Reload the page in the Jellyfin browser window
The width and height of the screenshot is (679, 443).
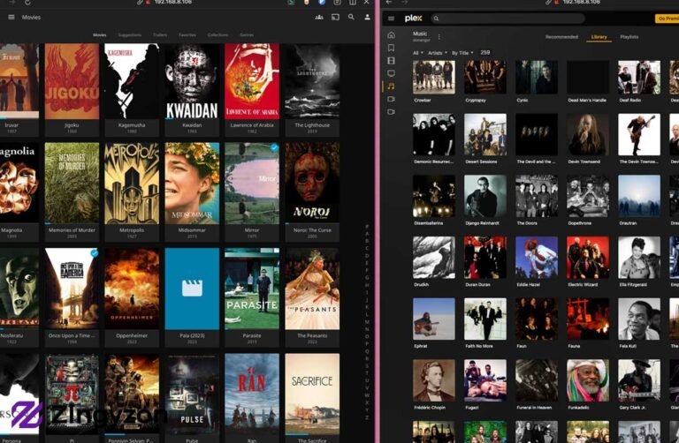click(27, 2)
